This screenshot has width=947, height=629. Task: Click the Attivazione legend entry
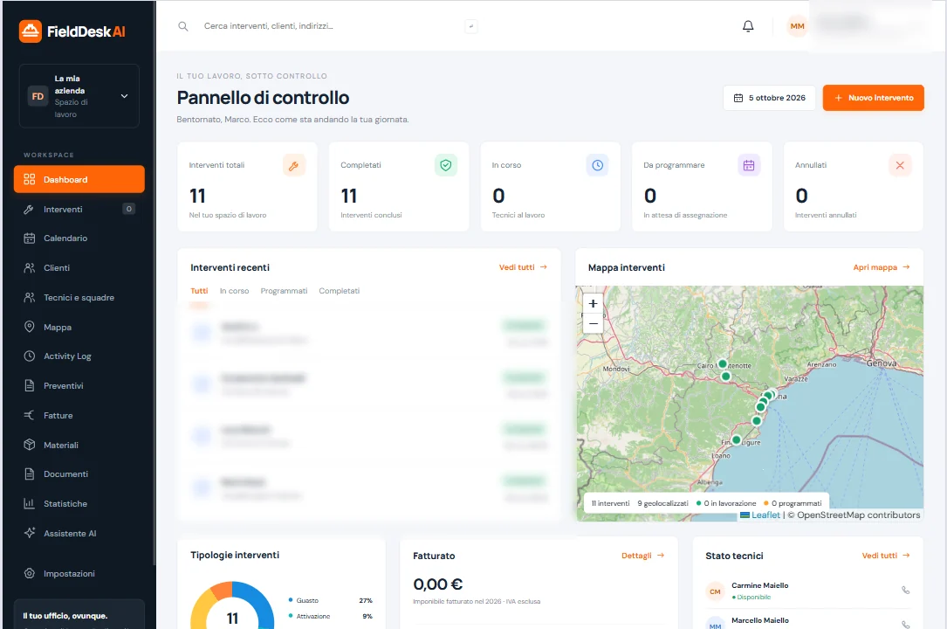pyautogui.click(x=330, y=616)
